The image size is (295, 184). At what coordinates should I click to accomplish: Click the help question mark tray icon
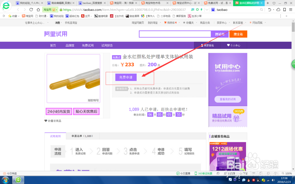point(235,180)
